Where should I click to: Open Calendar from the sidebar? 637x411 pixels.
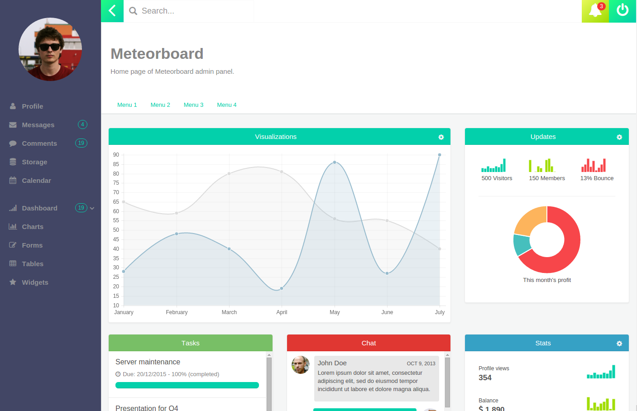pos(36,181)
